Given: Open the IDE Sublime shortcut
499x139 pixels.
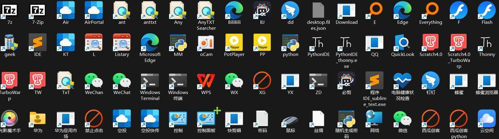Looking at the screenshot, I should click(x=38, y=42).
